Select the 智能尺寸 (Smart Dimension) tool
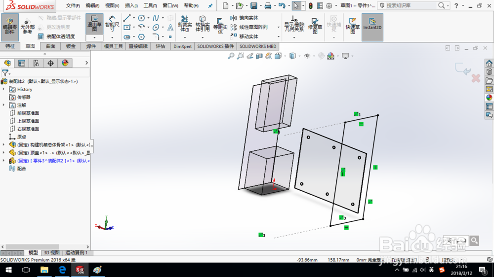 (x=112, y=24)
